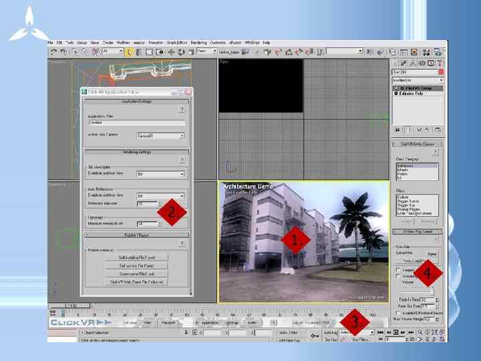Click the help question button in Application Settings

[182, 110]
